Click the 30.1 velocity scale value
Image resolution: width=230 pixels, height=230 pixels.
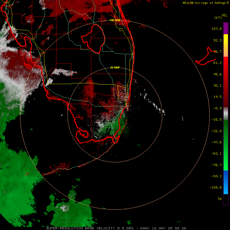[x=217, y=86]
